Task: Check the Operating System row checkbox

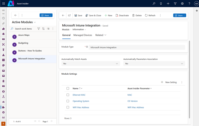Action: point(68,101)
